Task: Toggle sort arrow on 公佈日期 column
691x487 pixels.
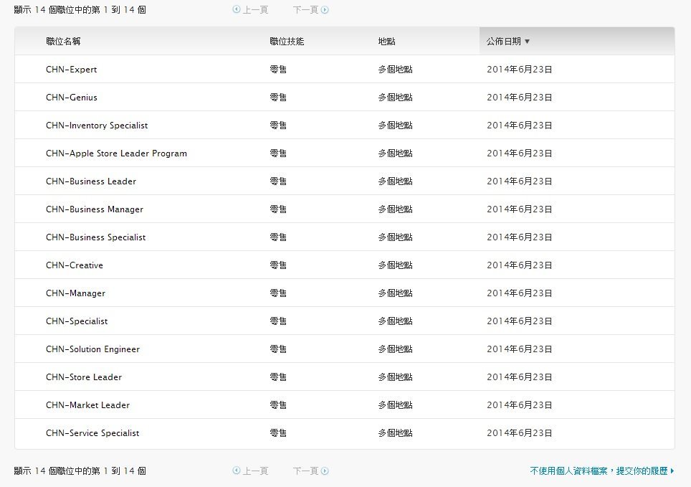Action: point(528,42)
